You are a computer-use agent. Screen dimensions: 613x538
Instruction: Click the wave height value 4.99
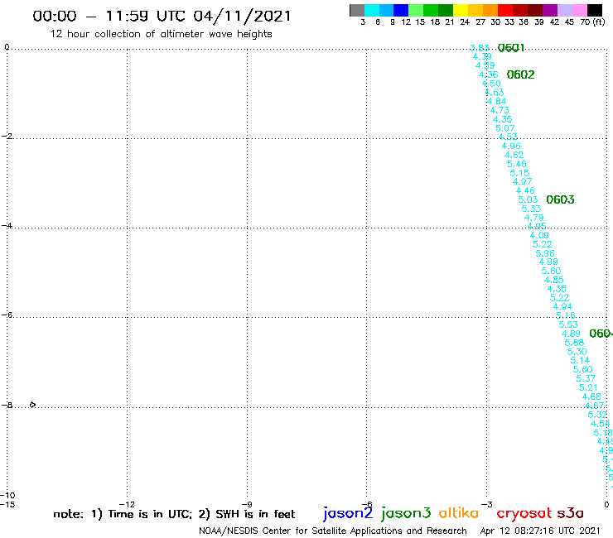548,262
